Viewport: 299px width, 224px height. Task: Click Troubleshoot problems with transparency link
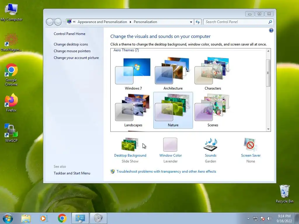pyautogui.click(x=166, y=171)
